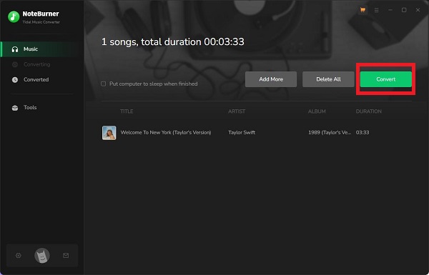Image resolution: width=429 pixels, height=275 pixels.
Task: Minimize the NoteBurner window
Action: point(390,10)
